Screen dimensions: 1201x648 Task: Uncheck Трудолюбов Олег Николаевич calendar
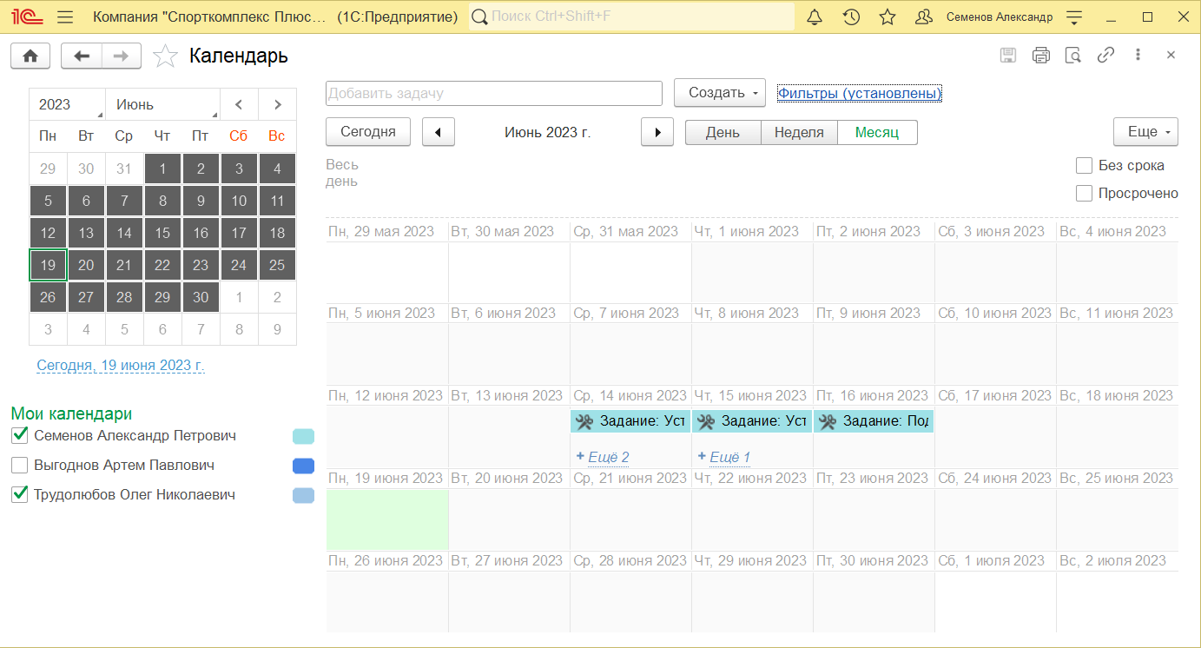click(x=20, y=495)
